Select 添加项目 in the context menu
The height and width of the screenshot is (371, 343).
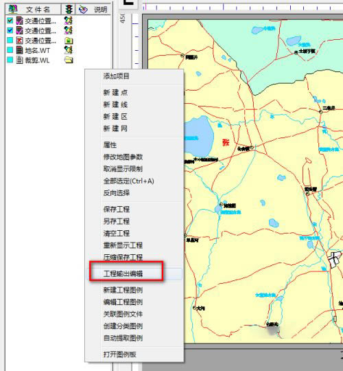tap(116, 76)
